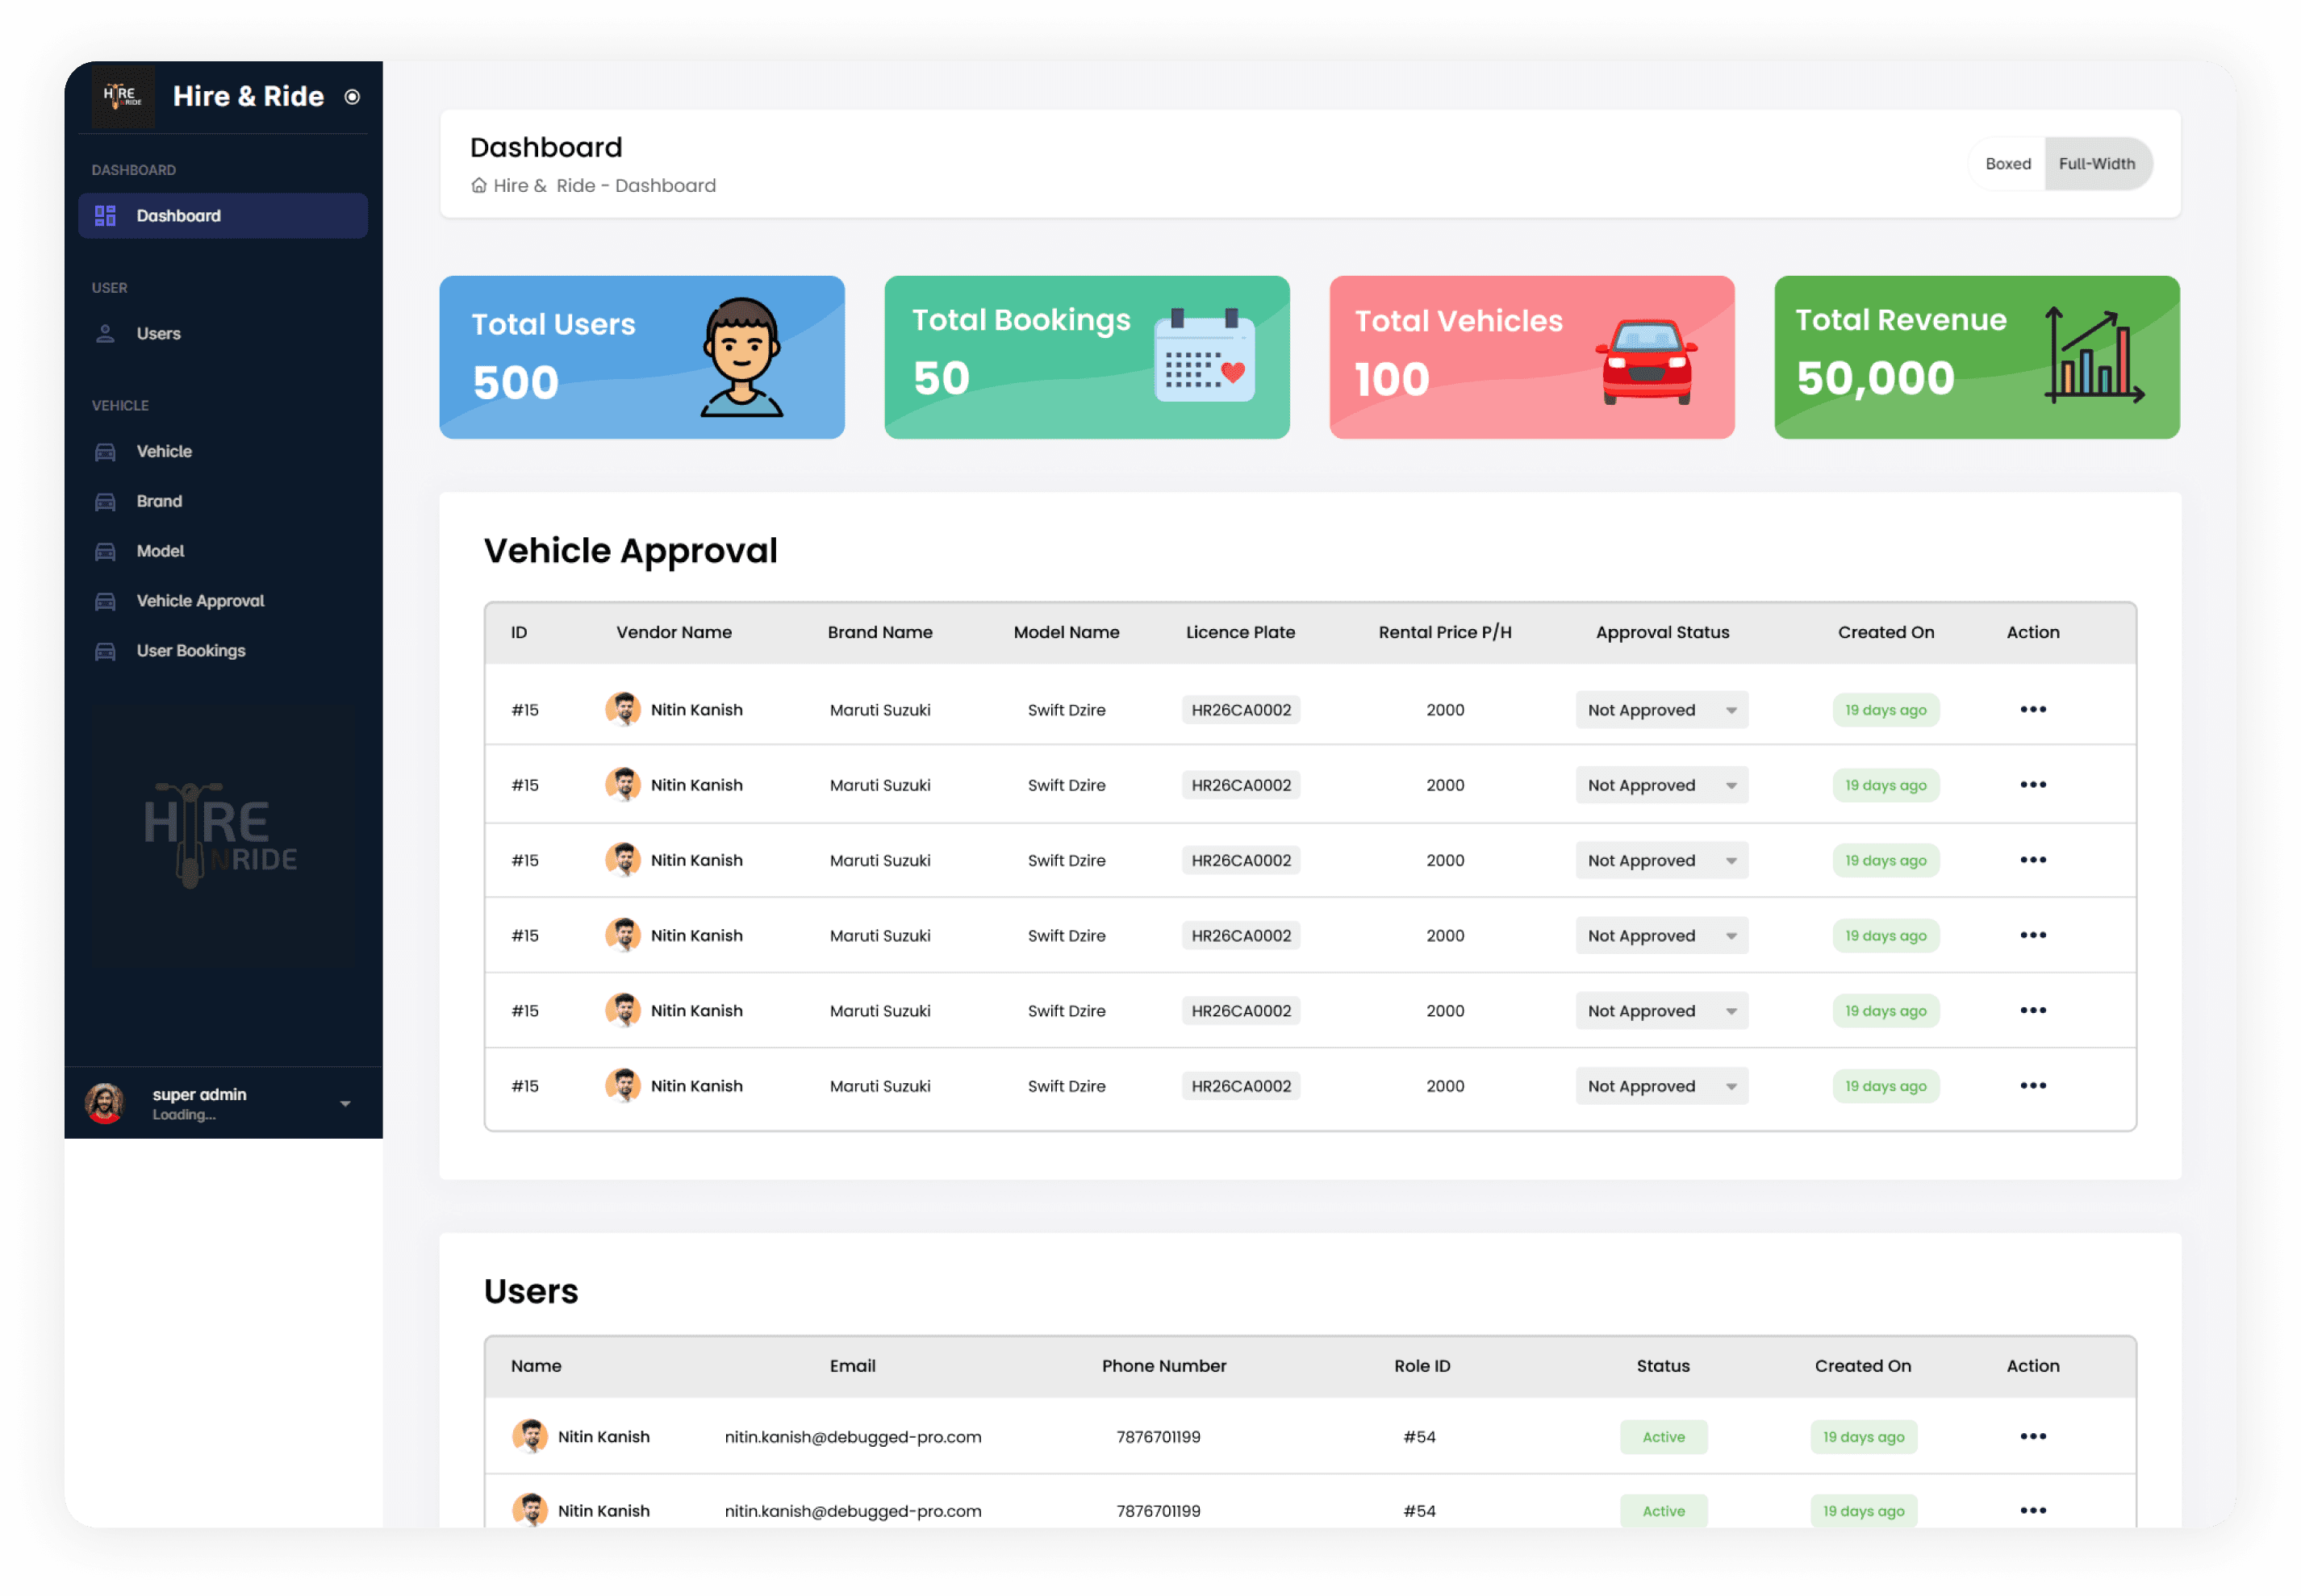2301x1596 pixels.
Task: Click the User Bookings sidebar icon
Action: [x=105, y=652]
